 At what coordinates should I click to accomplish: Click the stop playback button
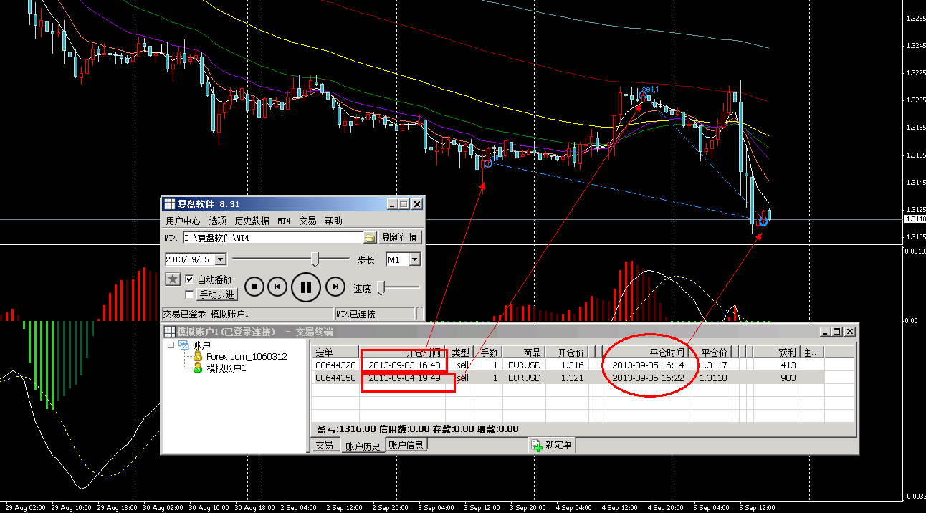click(x=254, y=287)
